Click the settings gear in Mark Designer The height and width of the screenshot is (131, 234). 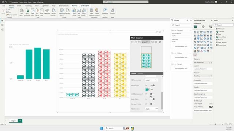160,42
